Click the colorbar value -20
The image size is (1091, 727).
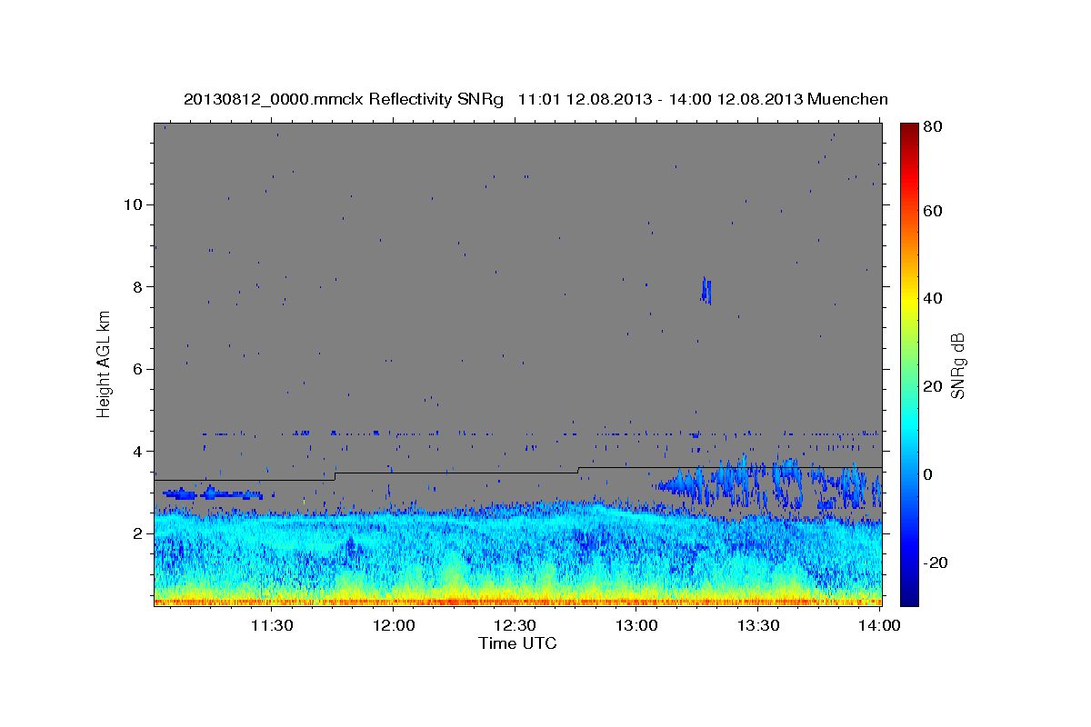point(935,563)
